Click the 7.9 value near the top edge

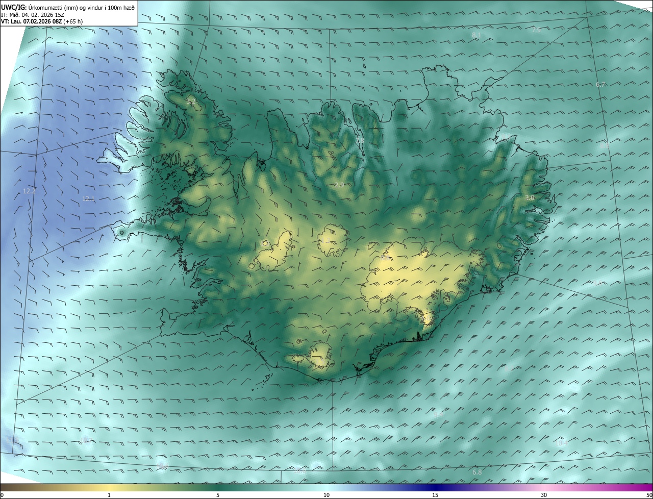point(536,30)
